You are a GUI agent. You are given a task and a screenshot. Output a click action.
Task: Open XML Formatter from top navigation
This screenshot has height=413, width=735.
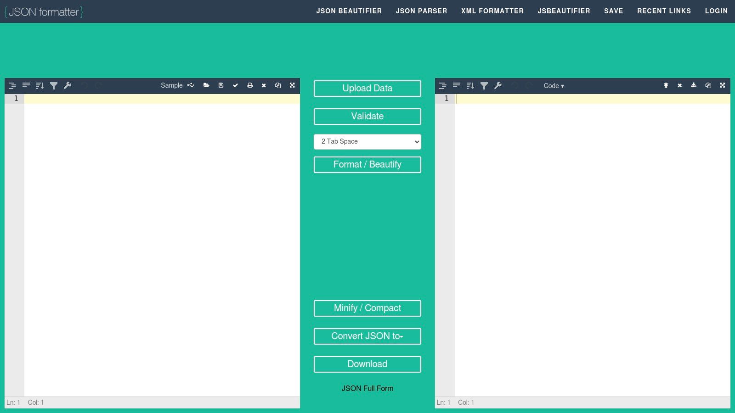492,11
